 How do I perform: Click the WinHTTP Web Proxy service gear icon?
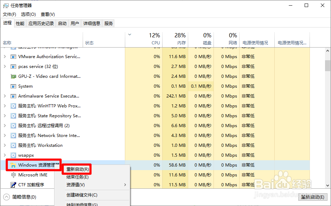click(13, 106)
